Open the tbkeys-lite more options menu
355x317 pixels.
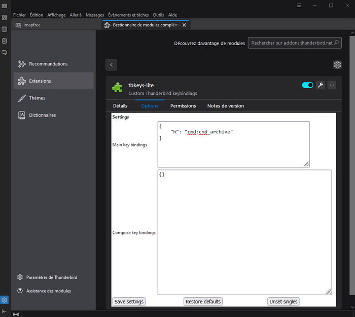pyautogui.click(x=332, y=85)
